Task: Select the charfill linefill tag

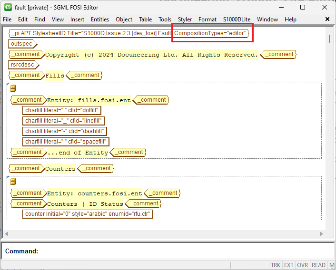Action: click(x=63, y=121)
